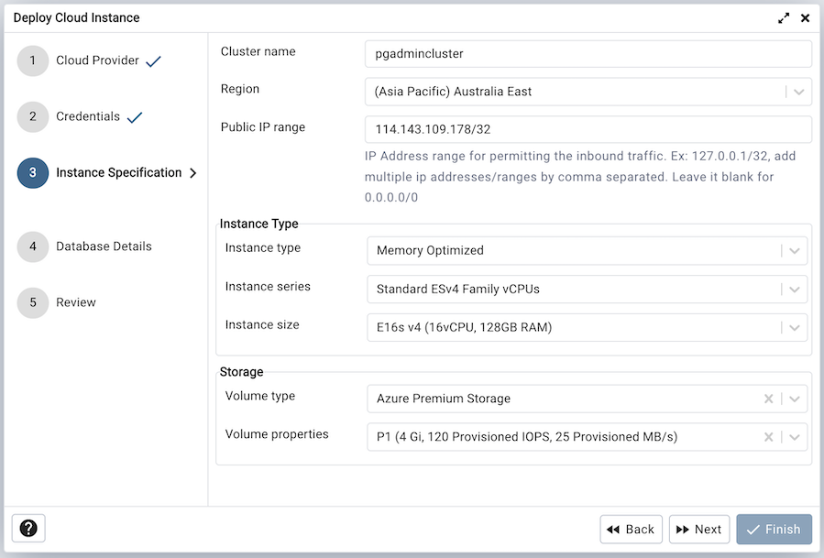Screen dimensions: 824x558
Task: Open the Volume type dropdown arrow
Action: click(x=795, y=399)
